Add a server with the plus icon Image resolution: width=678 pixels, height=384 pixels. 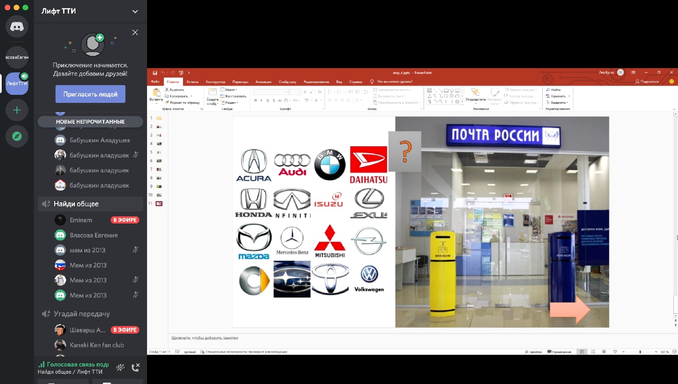coord(17,110)
